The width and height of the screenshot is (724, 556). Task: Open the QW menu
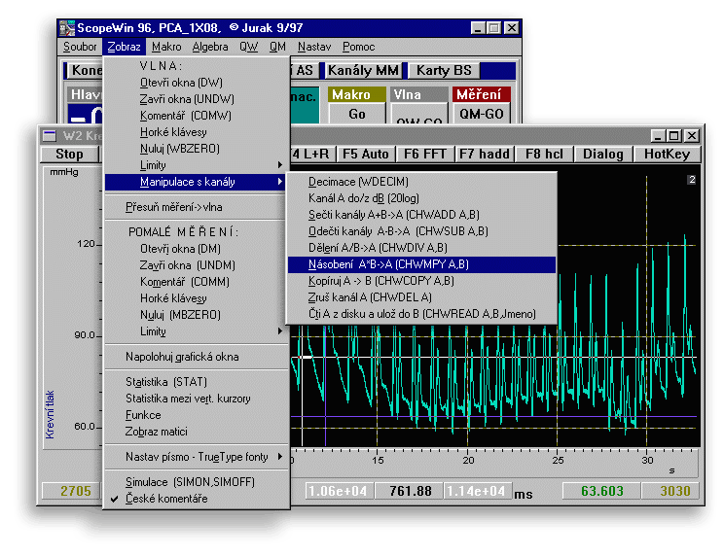tap(248, 47)
